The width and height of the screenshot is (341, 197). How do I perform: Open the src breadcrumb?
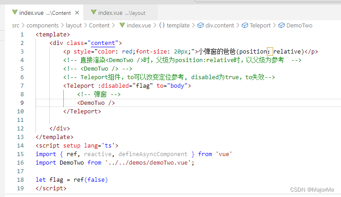16,26
